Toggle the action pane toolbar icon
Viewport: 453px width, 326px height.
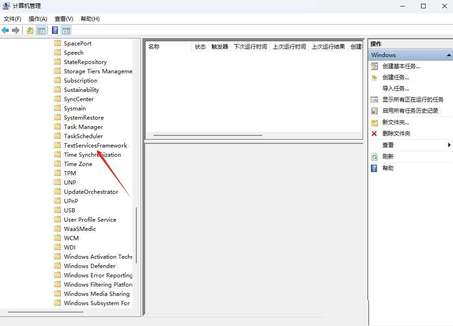coord(66,31)
